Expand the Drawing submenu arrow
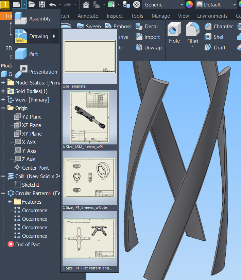The width and height of the screenshot is (241, 280). (54, 36)
